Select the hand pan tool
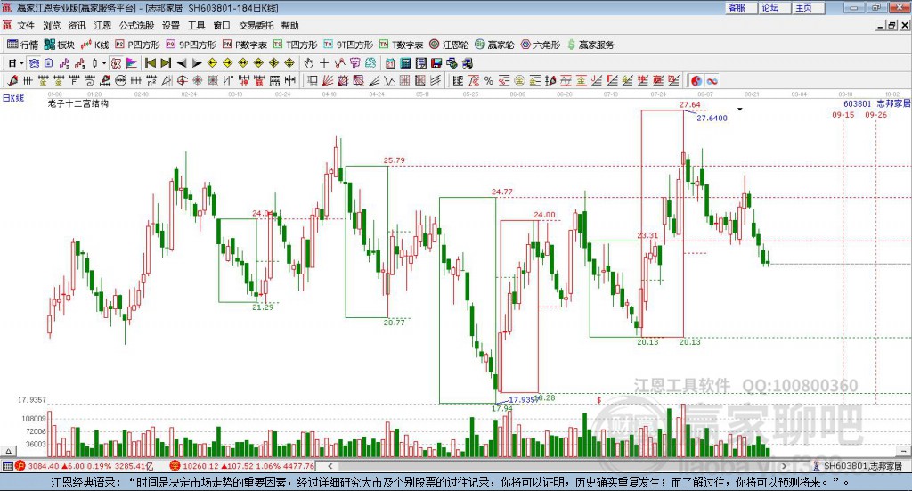912x491 pixels. click(x=309, y=63)
